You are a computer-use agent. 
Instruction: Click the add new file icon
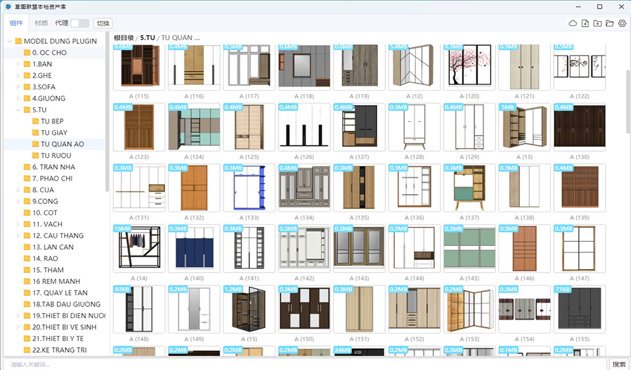pos(585,23)
